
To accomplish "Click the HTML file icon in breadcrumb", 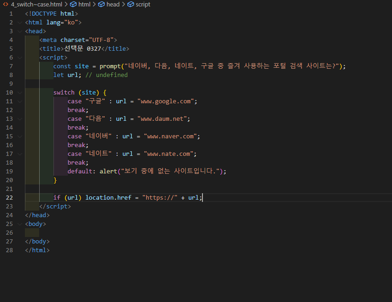I will click(6, 4).
